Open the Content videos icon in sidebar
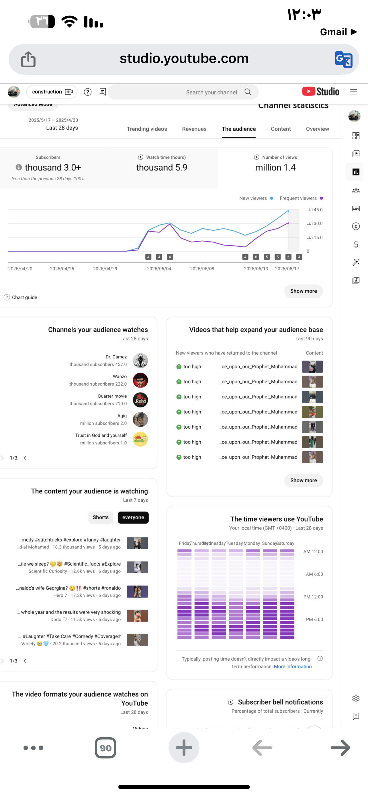 tap(356, 154)
